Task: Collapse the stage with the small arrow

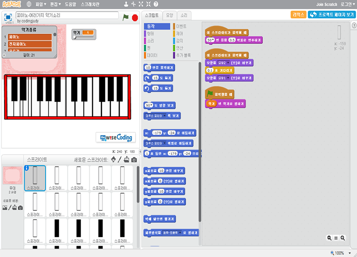Action: [x=140, y=152]
